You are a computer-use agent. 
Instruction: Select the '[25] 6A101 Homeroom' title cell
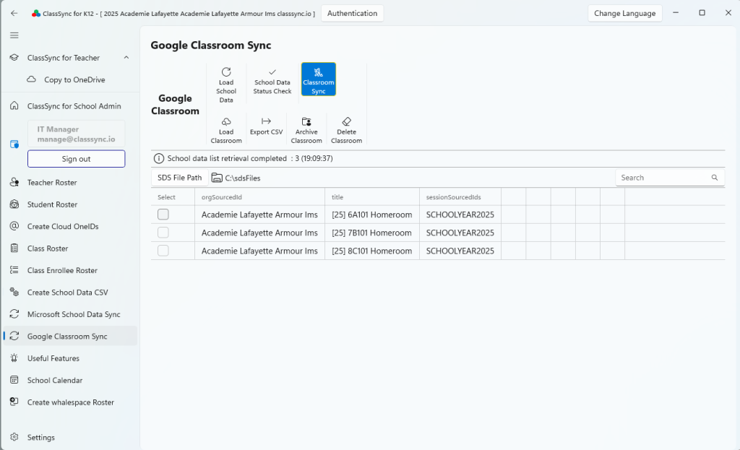coord(372,215)
